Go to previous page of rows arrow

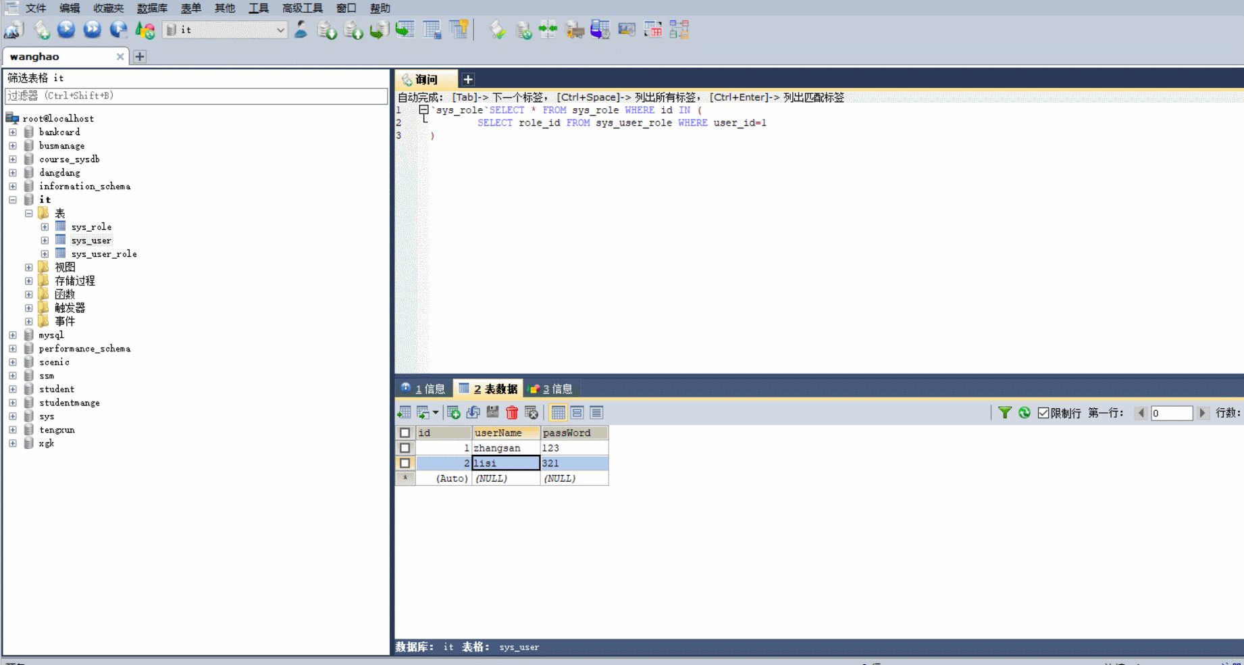(1141, 413)
